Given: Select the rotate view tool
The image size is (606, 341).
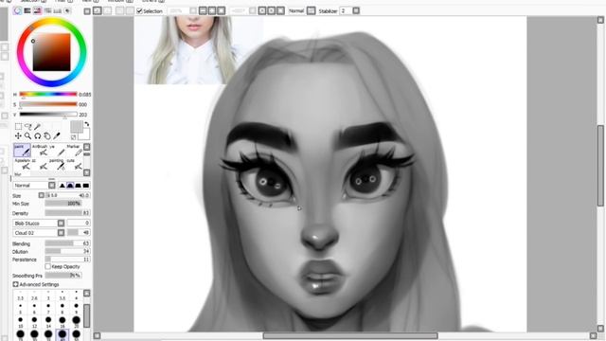Looking at the screenshot, I should [38, 136].
